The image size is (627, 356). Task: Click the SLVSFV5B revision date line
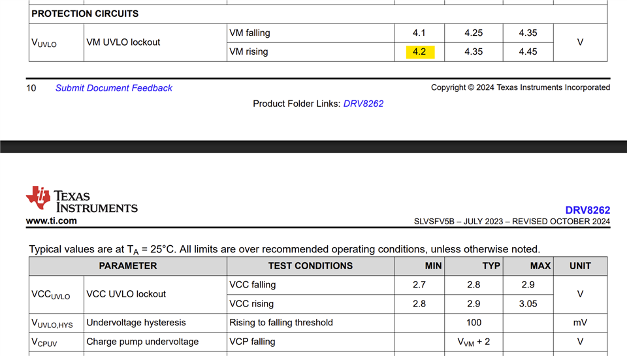tap(512, 222)
